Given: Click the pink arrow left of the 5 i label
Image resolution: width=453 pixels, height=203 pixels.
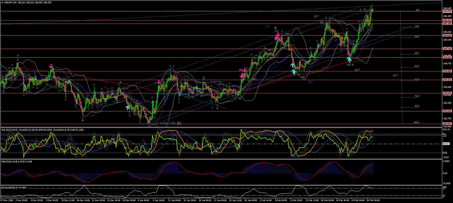Looking at the screenshot, I should [159, 82].
